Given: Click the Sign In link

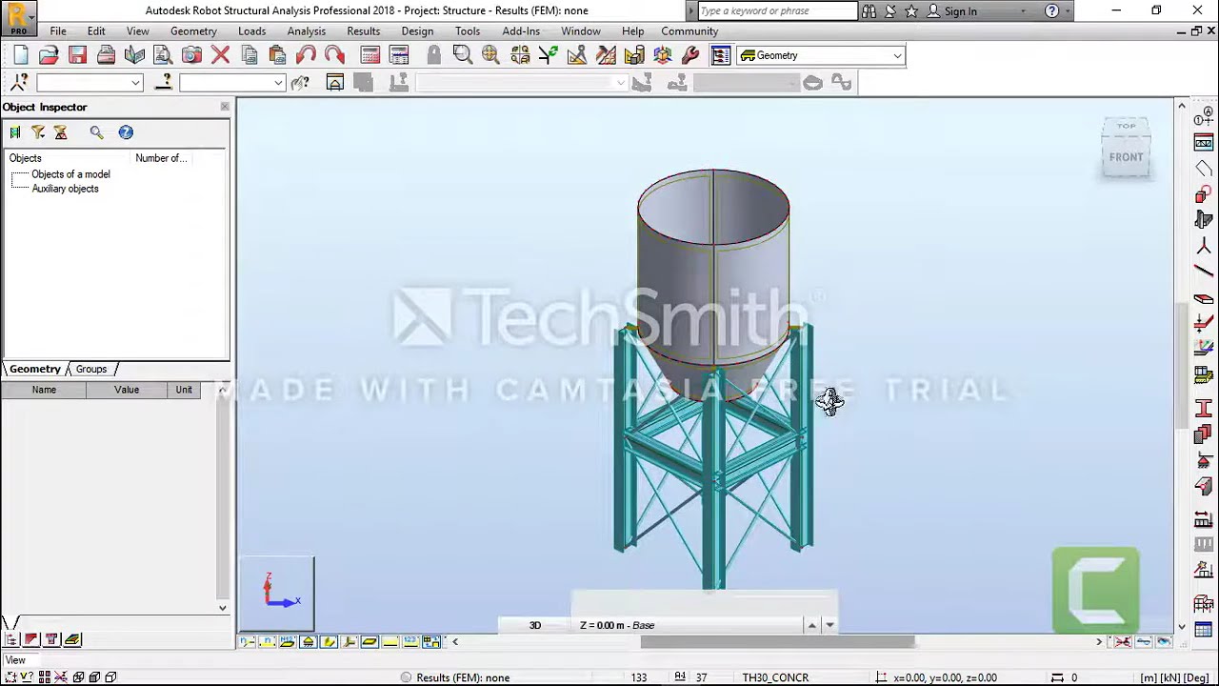Looking at the screenshot, I should click(x=960, y=11).
